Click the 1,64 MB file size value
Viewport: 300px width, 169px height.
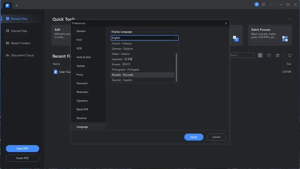click(x=286, y=72)
